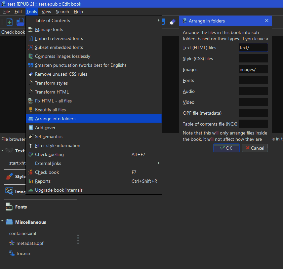Expand the Table of Contents submenu arrow
Screen dimensions: 283x269
click(x=159, y=20)
